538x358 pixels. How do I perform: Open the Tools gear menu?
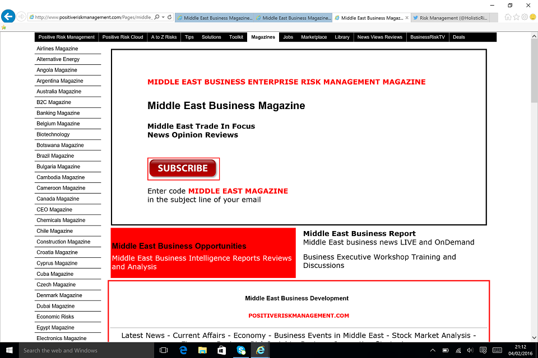click(x=524, y=17)
